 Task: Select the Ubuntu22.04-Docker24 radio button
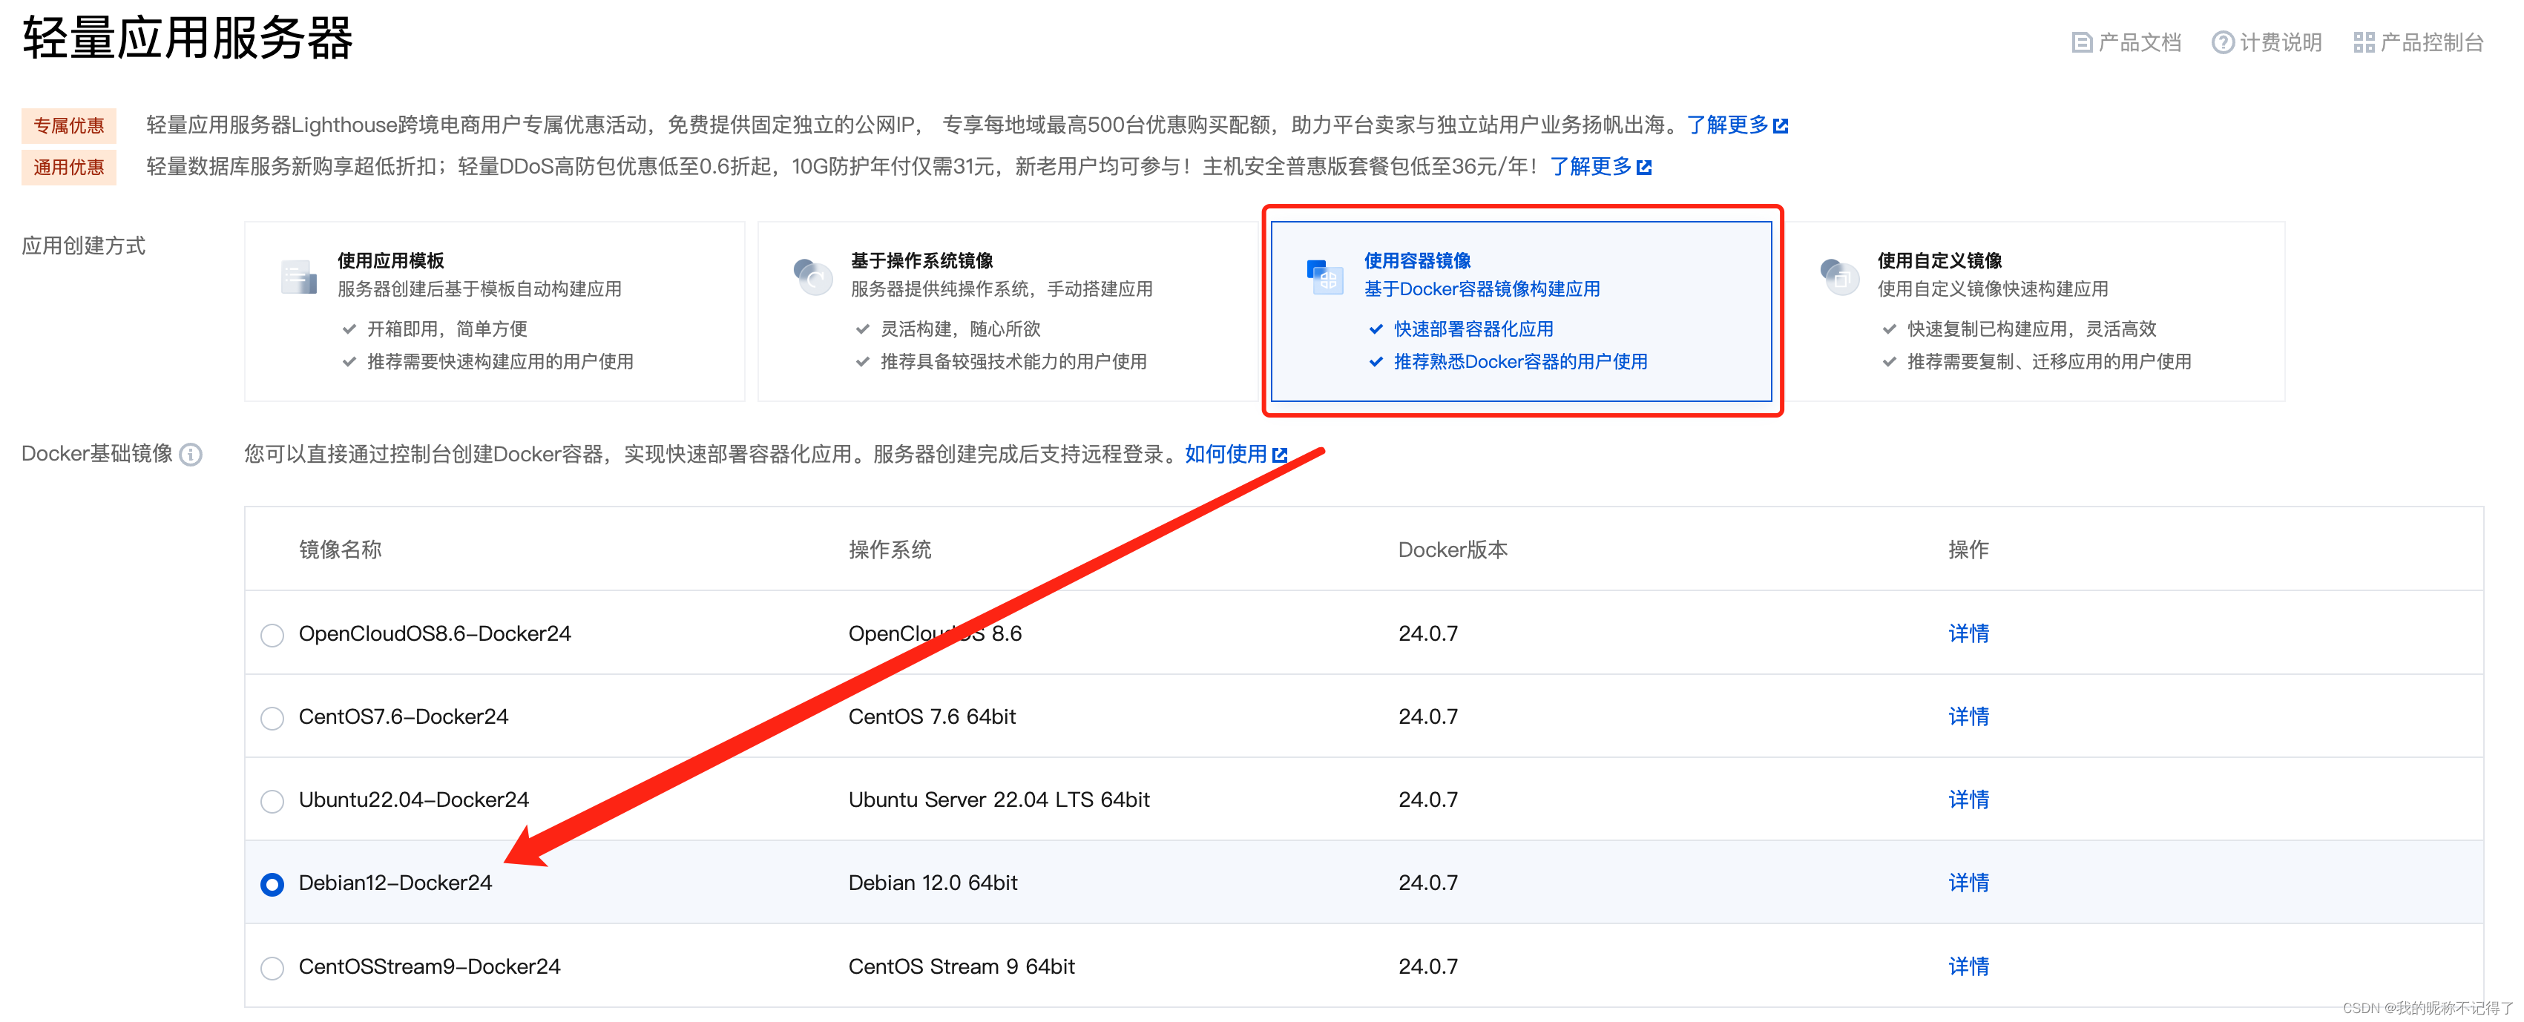(272, 802)
